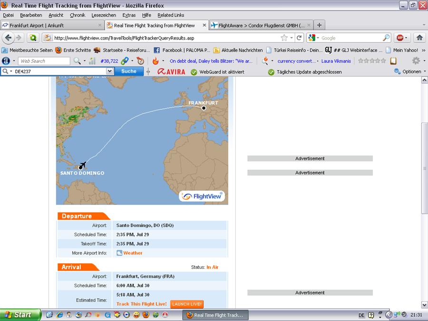Open a new tab with the plus button
The height and width of the screenshot is (321, 428).
point(319,25)
